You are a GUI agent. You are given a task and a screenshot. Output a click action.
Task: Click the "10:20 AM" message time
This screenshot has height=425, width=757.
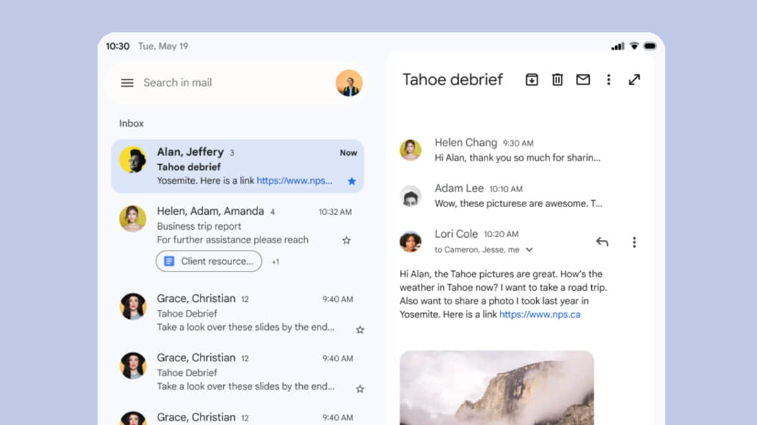[x=501, y=234]
